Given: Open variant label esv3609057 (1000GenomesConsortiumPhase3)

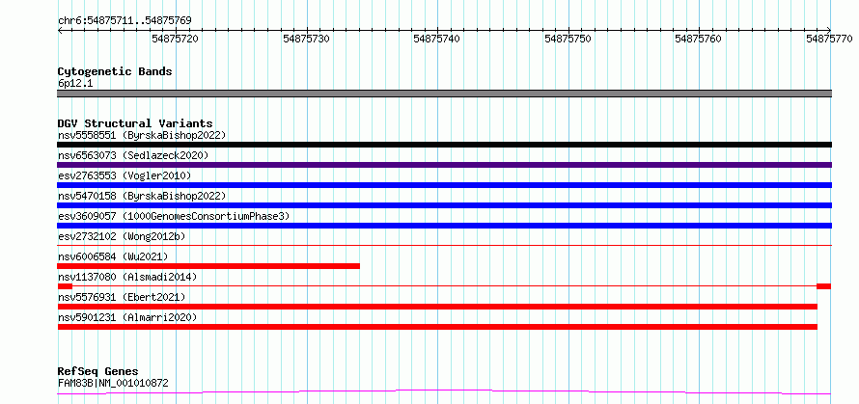Looking at the screenshot, I should click(173, 216).
